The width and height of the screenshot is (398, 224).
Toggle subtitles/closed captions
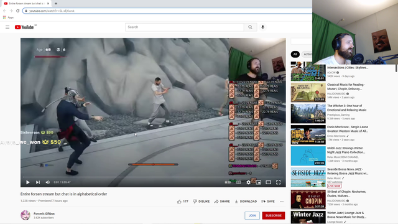238,182
